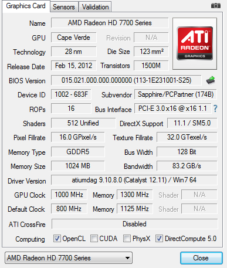This screenshot has height=268, width=227.
Task: Click the Name field showing AMD Radeon
Action: (x=110, y=23)
